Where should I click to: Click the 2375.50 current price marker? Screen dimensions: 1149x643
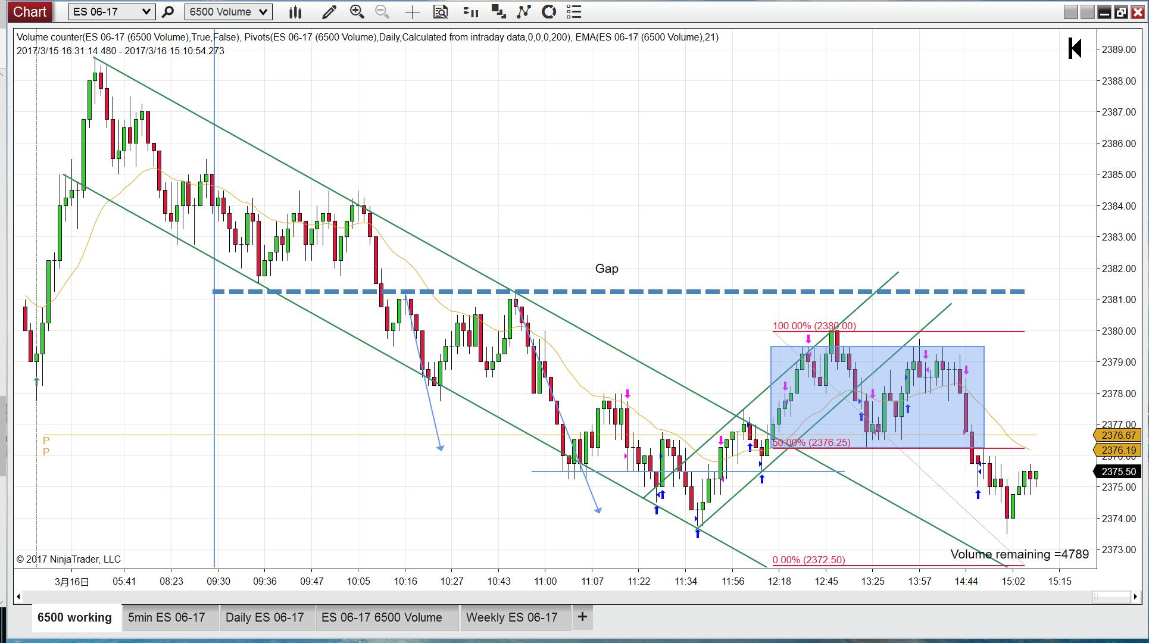pos(1118,472)
